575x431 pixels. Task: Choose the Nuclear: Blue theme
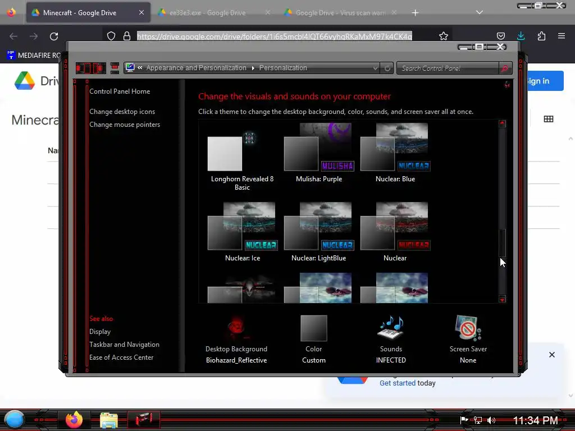click(395, 153)
